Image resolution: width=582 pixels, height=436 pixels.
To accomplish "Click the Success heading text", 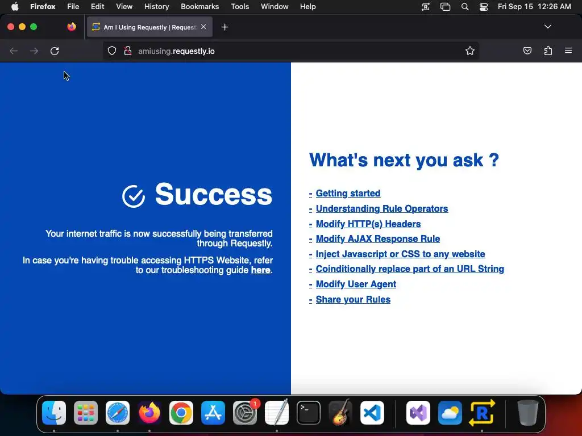I will pos(214,194).
